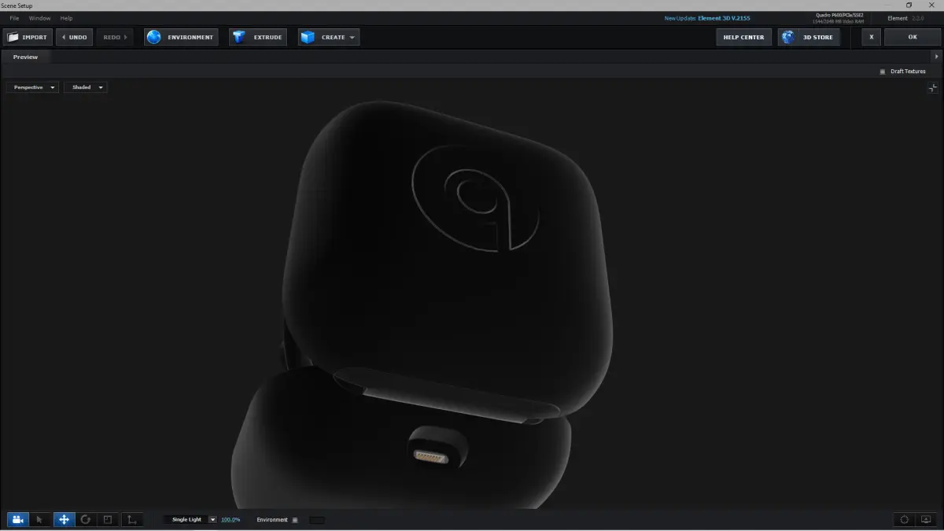The height and width of the screenshot is (531, 944).
Task: Click the display monitor icon at bottom right
Action: pos(926,519)
